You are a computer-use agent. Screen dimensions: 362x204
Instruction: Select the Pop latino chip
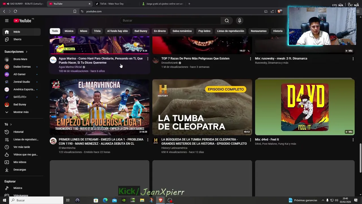(x=204, y=31)
